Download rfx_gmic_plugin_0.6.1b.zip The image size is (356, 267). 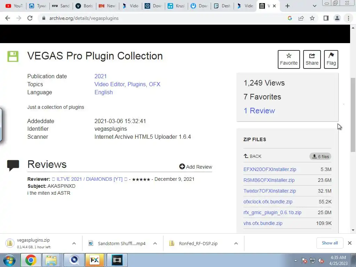point(273,212)
